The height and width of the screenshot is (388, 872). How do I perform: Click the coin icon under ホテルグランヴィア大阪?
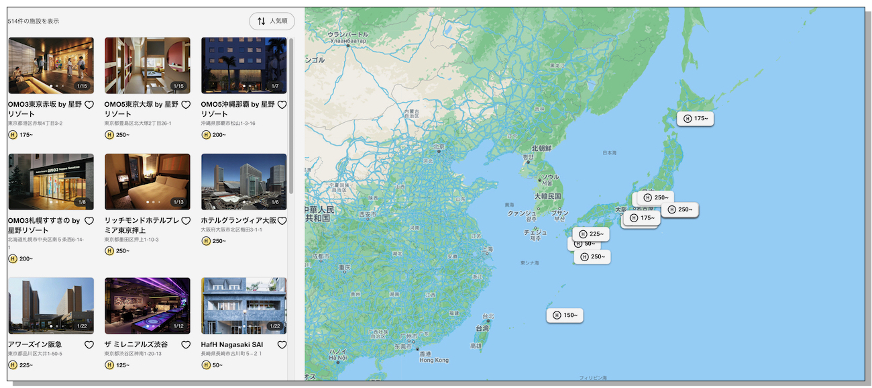tap(206, 241)
